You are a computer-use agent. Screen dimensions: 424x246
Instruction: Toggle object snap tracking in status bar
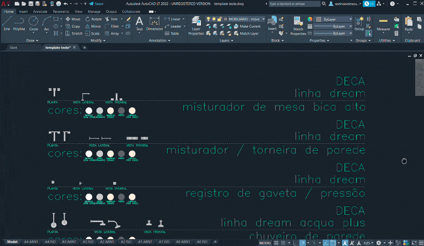pyautogui.click(x=326, y=243)
